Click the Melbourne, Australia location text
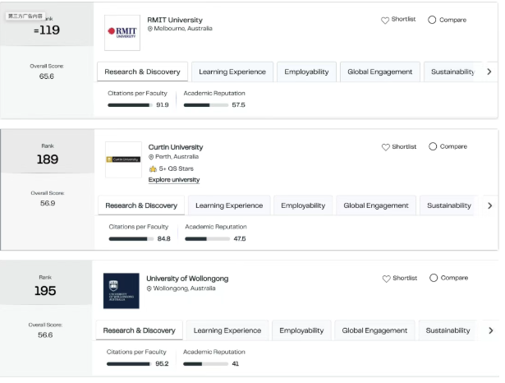 [x=183, y=29]
